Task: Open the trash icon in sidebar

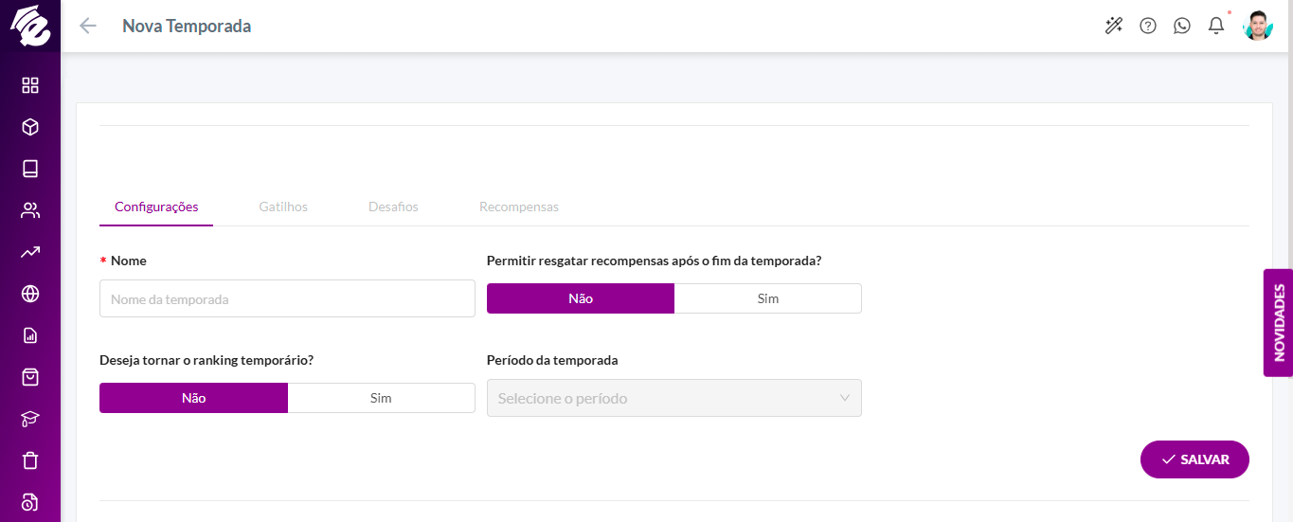Action: click(30, 460)
